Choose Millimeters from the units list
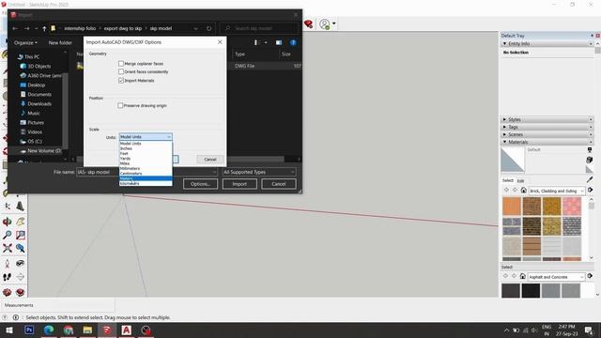The width and height of the screenshot is (601, 338). click(x=146, y=168)
